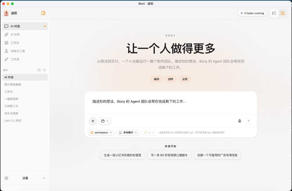Expand the 设置 chevron
The height and width of the screenshot is (191, 292).
[44, 178]
